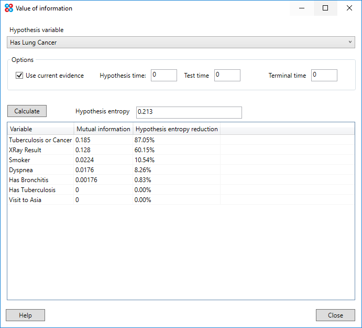Maximize the Value of information window

325,8
